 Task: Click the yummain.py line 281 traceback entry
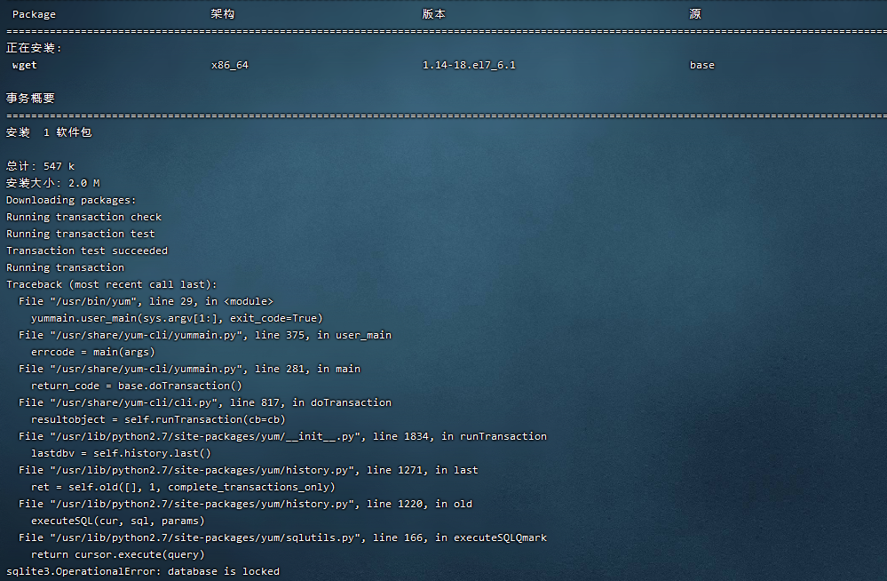tap(189, 370)
